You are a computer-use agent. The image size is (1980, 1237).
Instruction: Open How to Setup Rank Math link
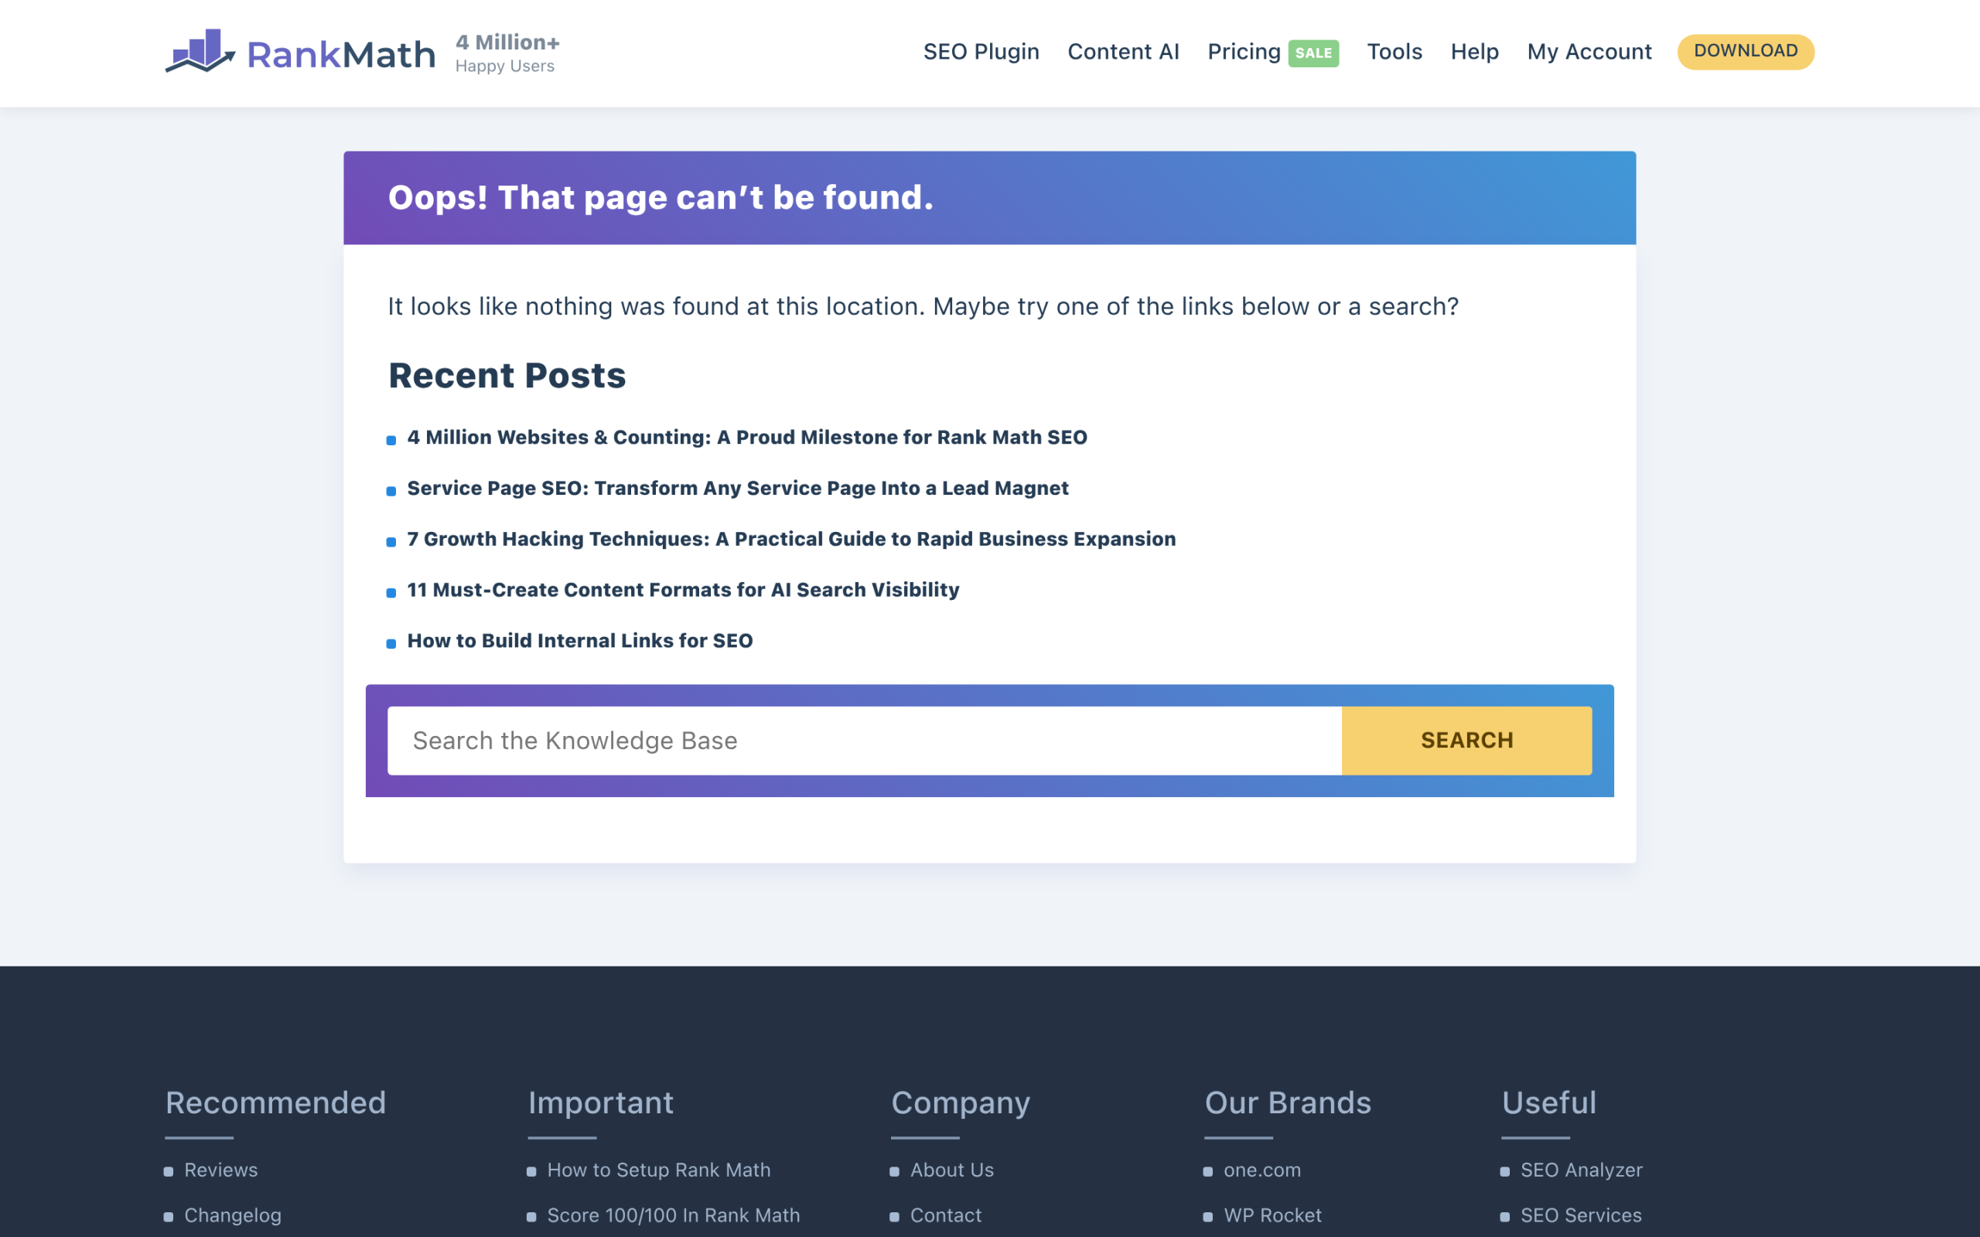click(x=659, y=1170)
